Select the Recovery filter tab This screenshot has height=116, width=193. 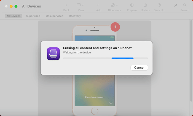(75, 16)
